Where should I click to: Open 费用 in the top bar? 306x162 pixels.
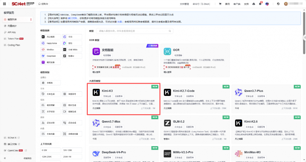(x=227, y=4)
